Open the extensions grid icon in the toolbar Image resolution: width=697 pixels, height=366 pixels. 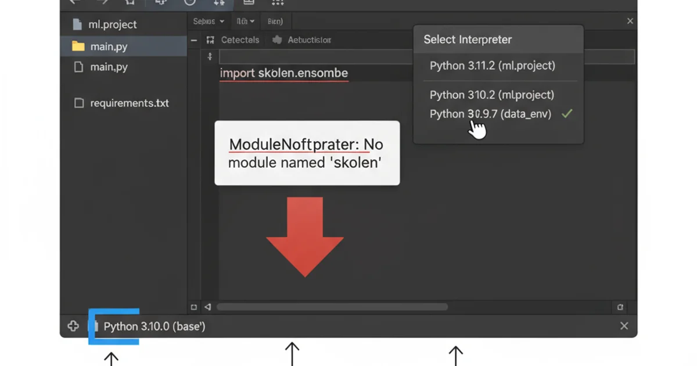point(277,3)
